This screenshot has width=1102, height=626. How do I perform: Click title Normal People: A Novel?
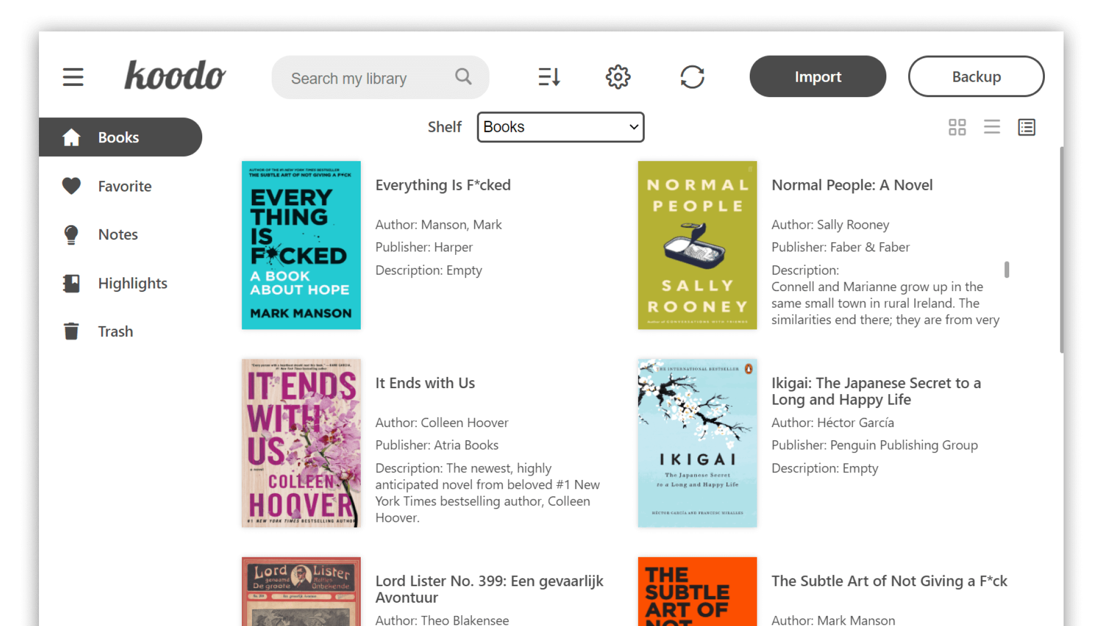[x=852, y=185]
